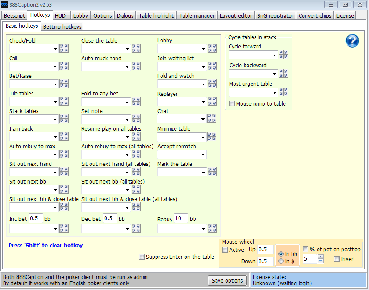Click the modifier-keys icon beside Close the table
The height and width of the screenshot is (290, 369).
pos(136,48)
